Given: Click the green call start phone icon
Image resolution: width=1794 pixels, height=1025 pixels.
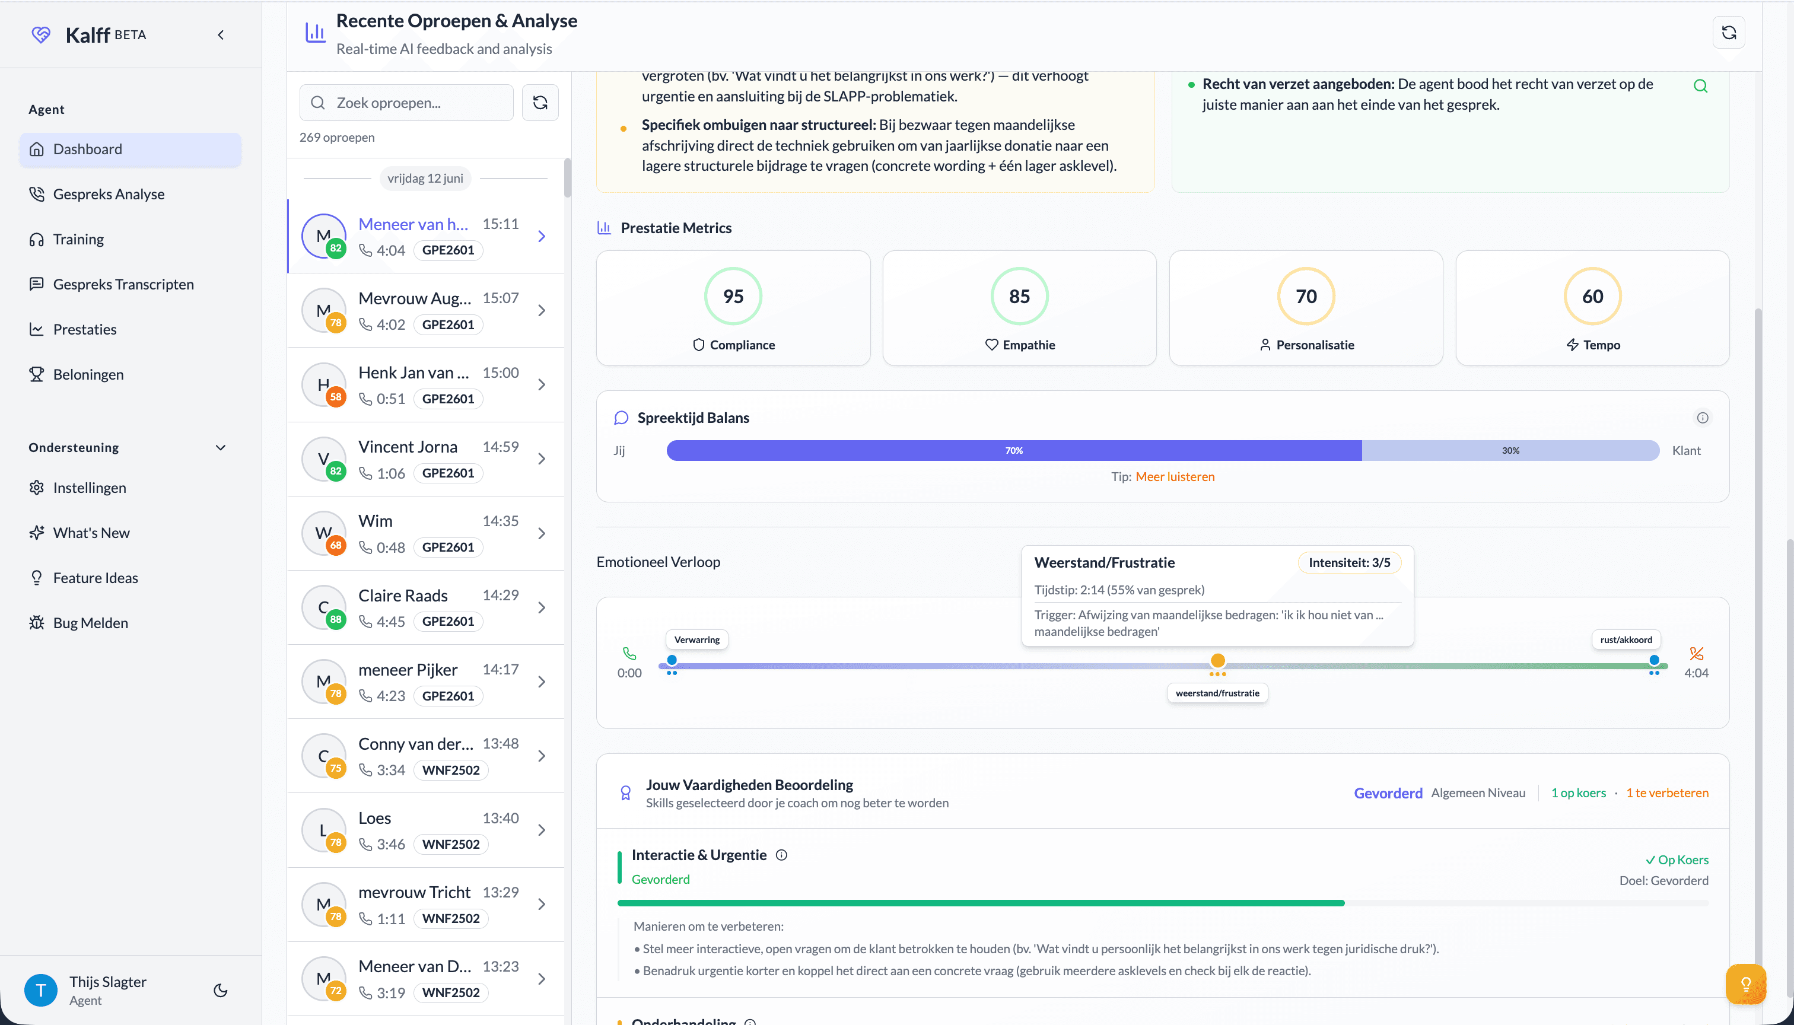Looking at the screenshot, I should pyautogui.click(x=629, y=653).
